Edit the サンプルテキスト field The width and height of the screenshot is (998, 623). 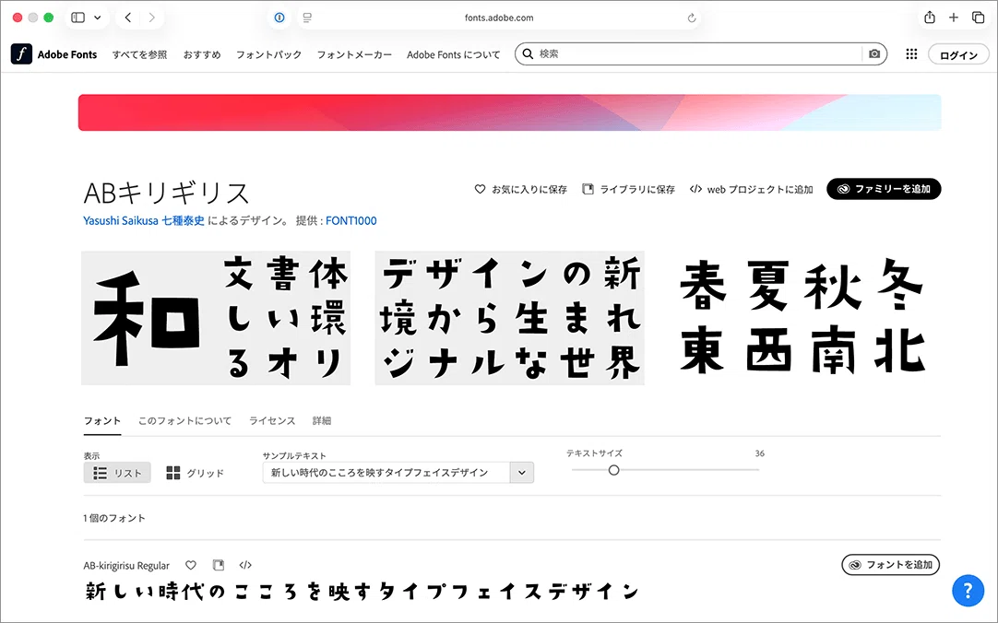coord(386,473)
